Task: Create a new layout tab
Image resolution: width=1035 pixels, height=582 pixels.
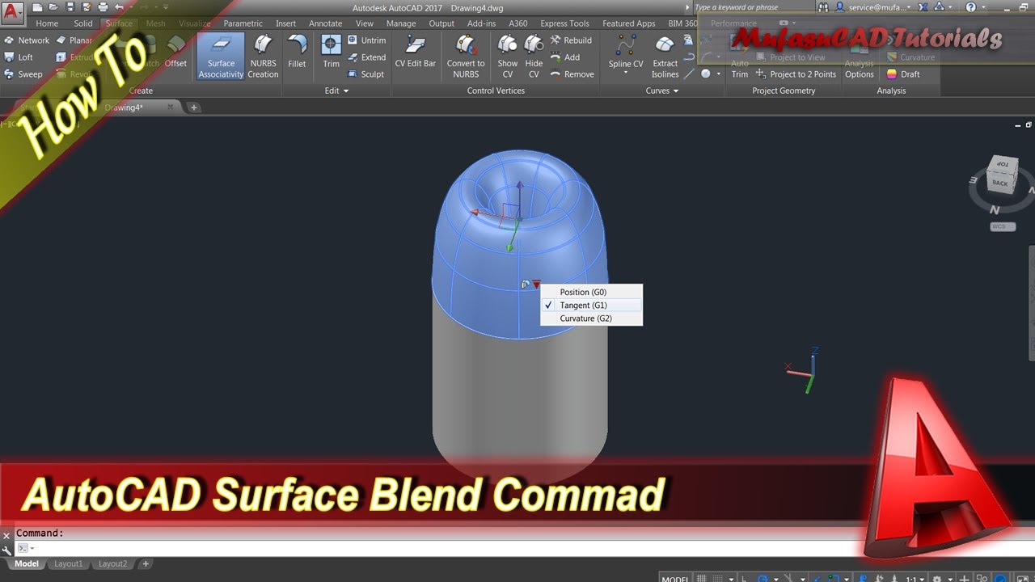Action: click(146, 563)
